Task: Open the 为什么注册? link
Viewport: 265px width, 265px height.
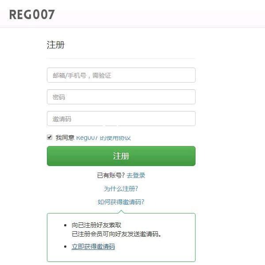Action: (121, 189)
